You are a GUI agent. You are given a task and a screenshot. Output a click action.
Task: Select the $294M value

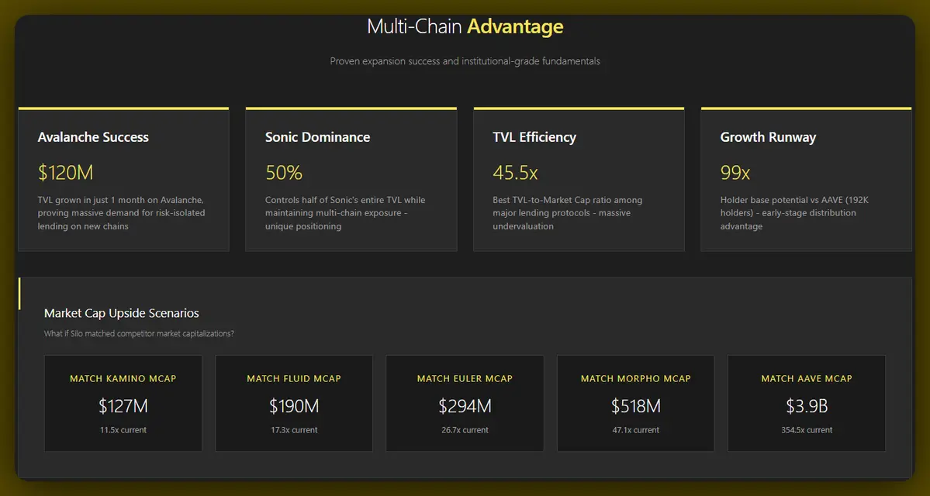[465, 406]
